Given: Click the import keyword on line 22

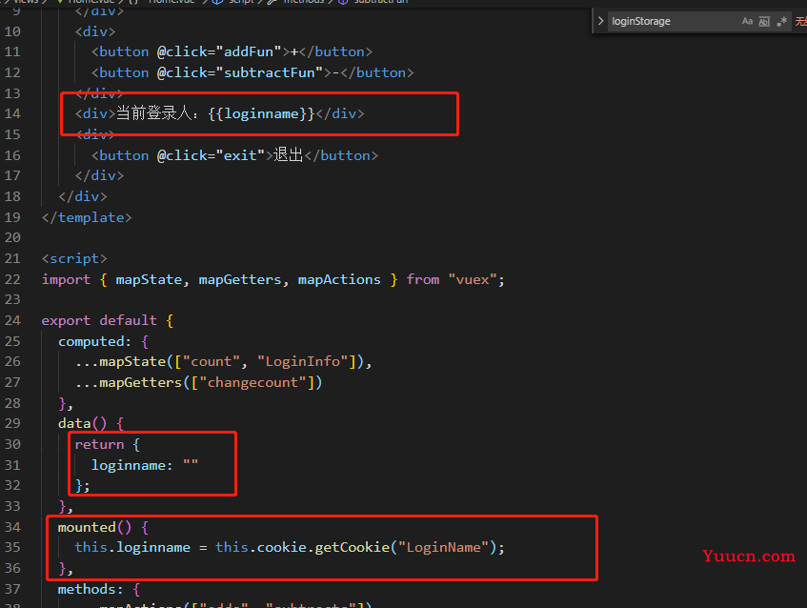Looking at the screenshot, I should [x=66, y=279].
